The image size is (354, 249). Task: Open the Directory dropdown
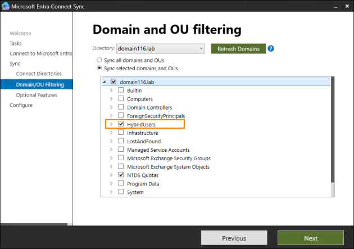pos(161,48)
